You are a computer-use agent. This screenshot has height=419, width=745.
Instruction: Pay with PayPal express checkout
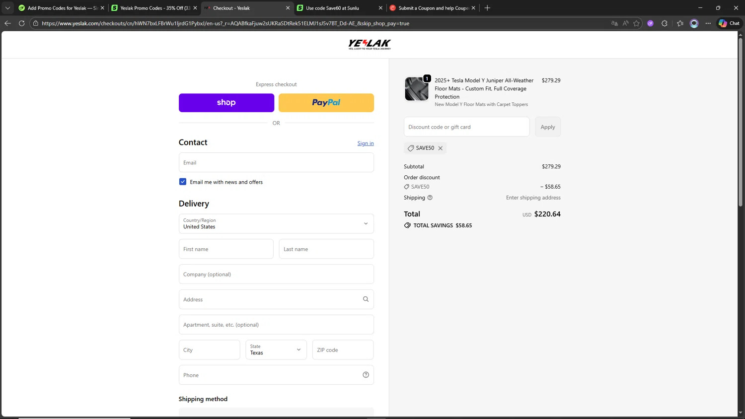pyautogui.click(x=326, y=103)
